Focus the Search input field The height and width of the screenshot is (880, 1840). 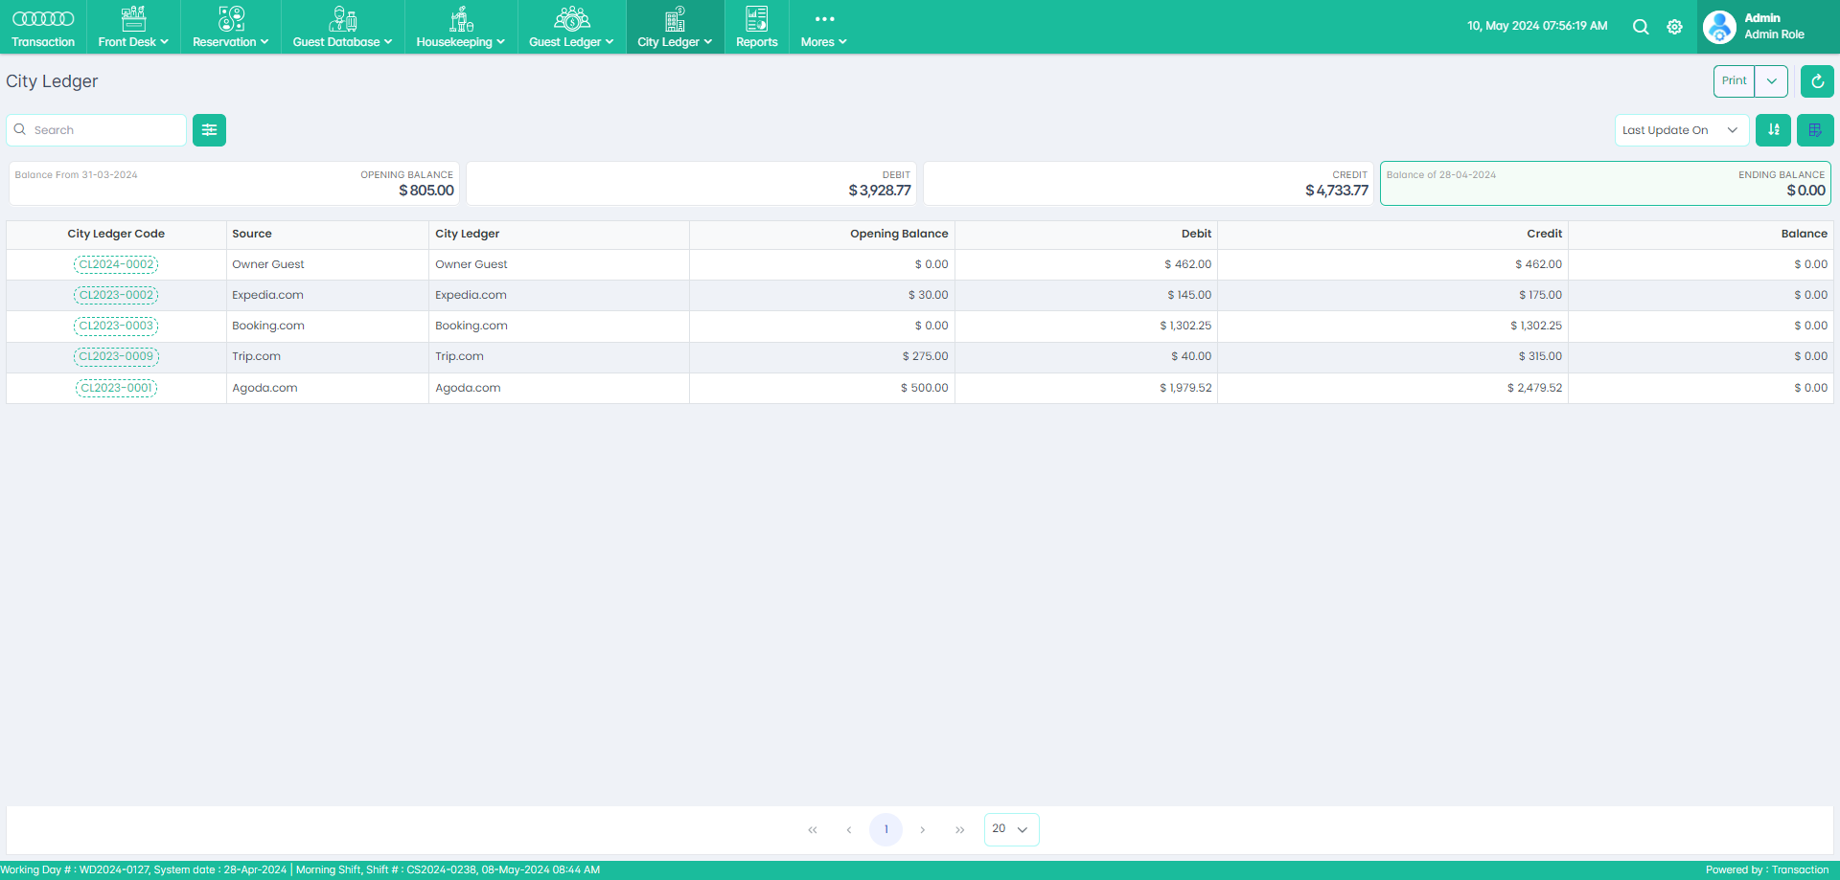97,130
